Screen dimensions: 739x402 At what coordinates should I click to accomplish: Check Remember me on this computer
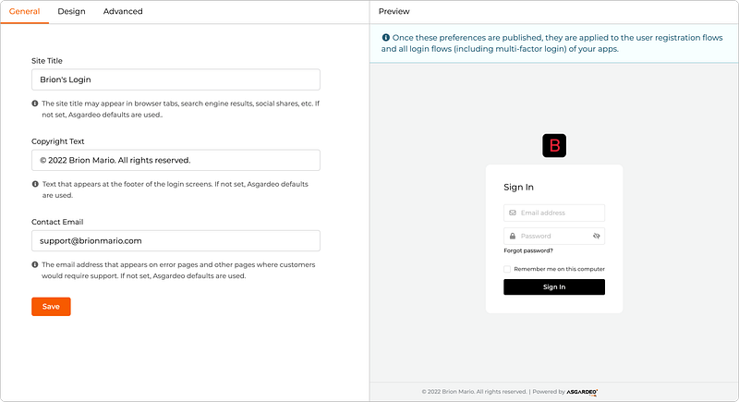tap(507, 269)
